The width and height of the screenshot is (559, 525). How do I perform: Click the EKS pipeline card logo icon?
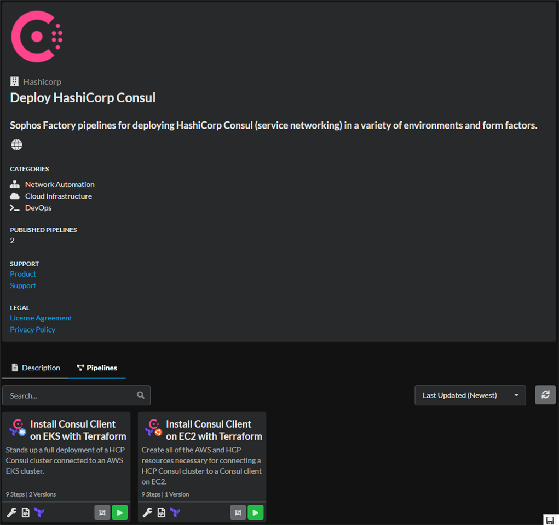18,428
